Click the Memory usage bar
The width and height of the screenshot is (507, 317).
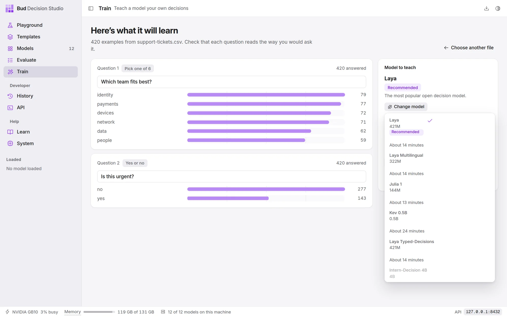pos(99,312)
